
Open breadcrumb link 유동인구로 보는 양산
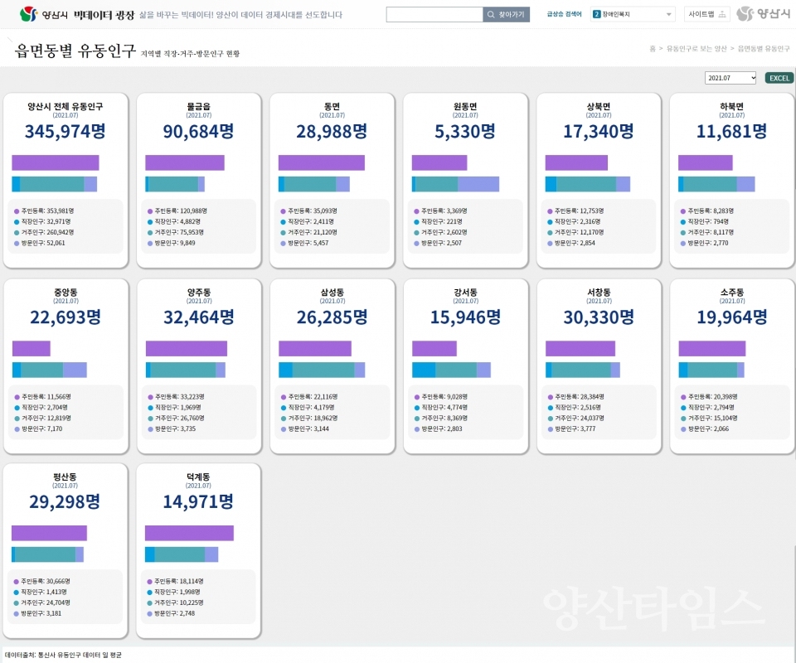[x=696, y=49]
